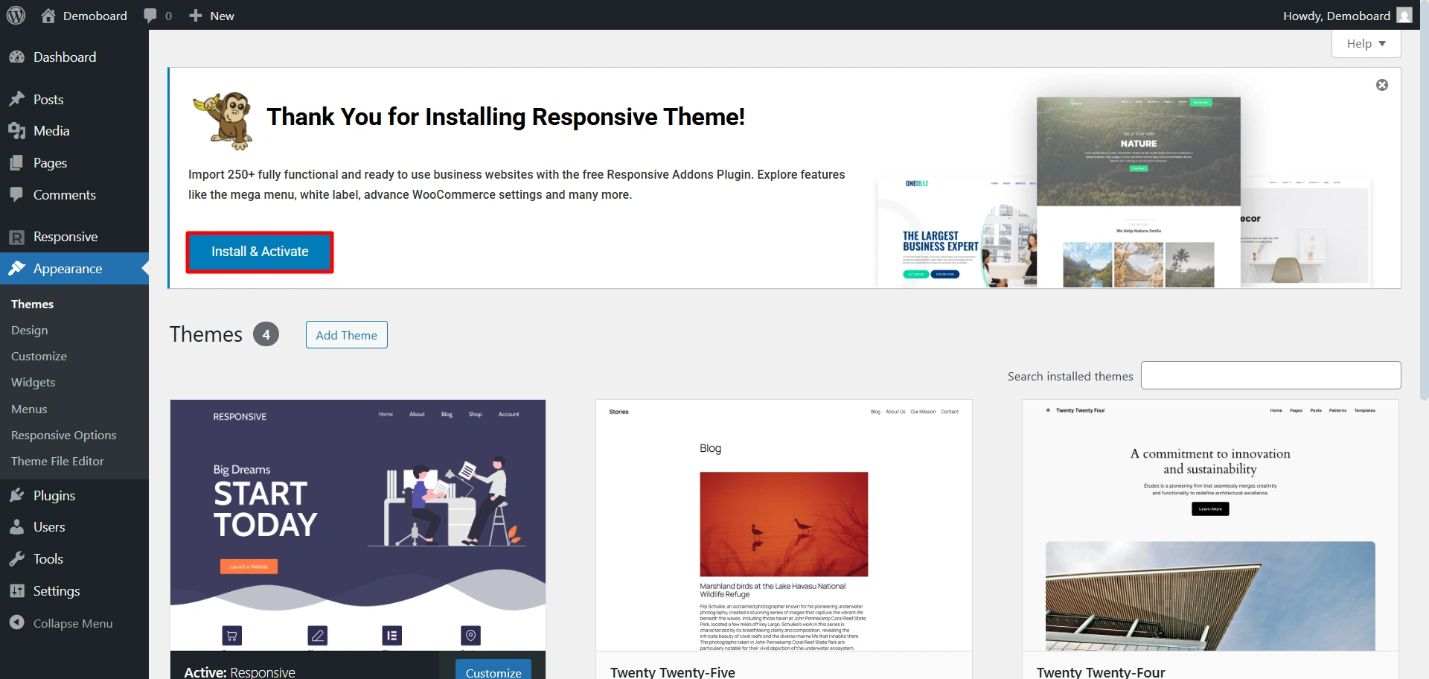Click the Media icon in sidebar
The image size is (1429, 679).
click(16, 131)
